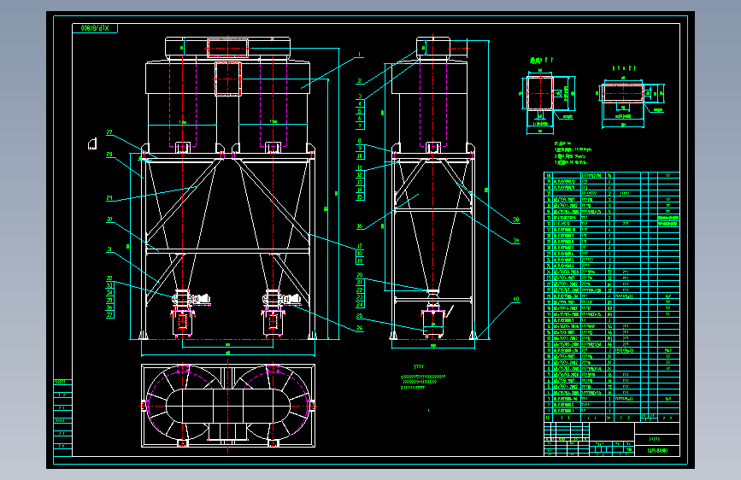Click part callout number 32
This screenshot has width=741, height=480.
coord(109,278)
